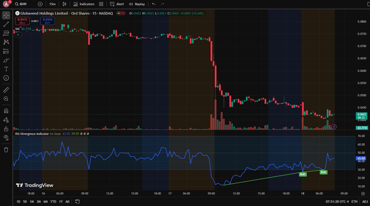
Task: Activate the zoom in tool
Action: coord(6,99)
